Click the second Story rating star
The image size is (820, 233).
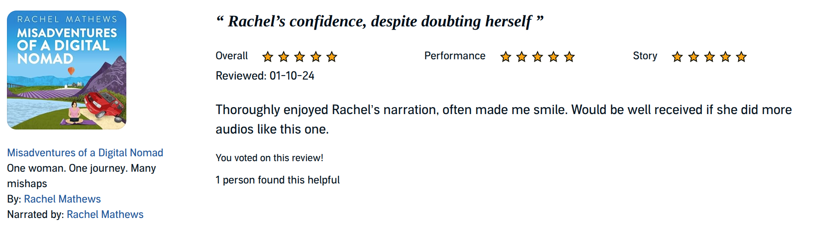694,56
